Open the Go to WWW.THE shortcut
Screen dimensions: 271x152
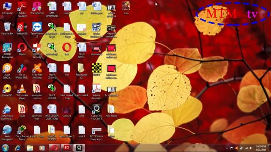point(22,71)
